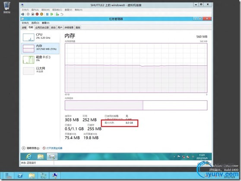Pause the virtual machine from the toolbar
The height and width of the screenshot is (181, 241).
[47, 14]
